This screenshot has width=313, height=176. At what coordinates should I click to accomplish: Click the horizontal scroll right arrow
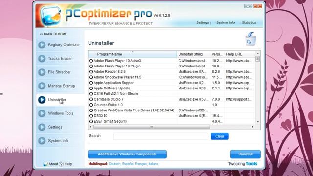[252, 127]
